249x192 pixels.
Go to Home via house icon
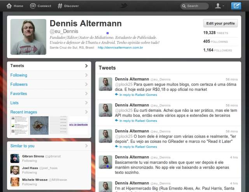click(x=9, y=6)
